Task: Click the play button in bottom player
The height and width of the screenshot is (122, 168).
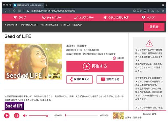Action: [7, 115]
